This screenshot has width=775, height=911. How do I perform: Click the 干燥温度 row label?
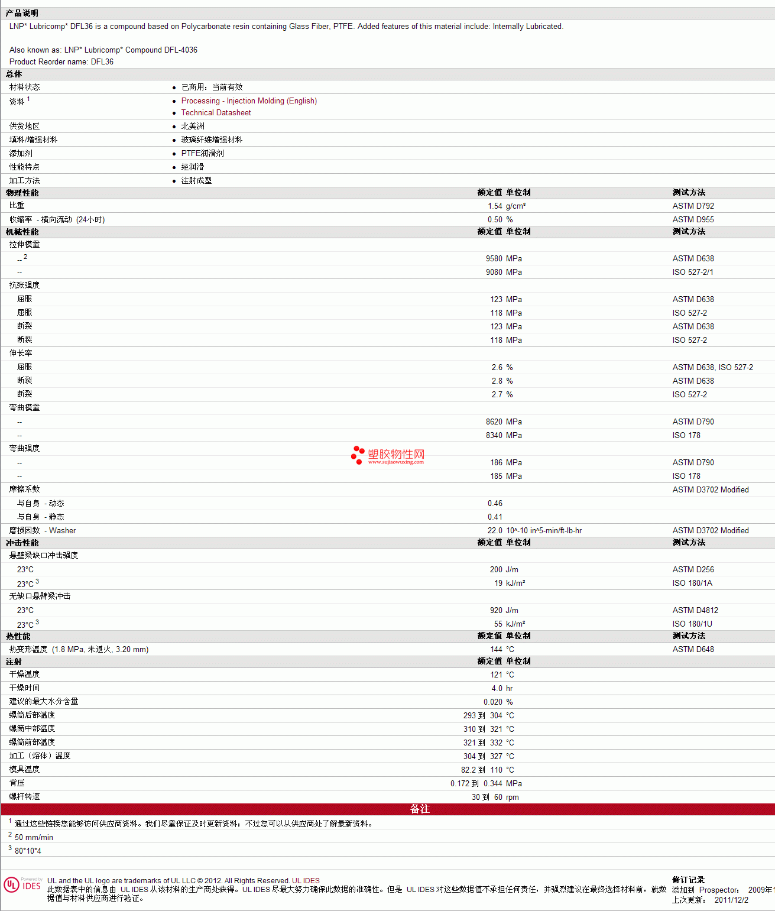25,675
